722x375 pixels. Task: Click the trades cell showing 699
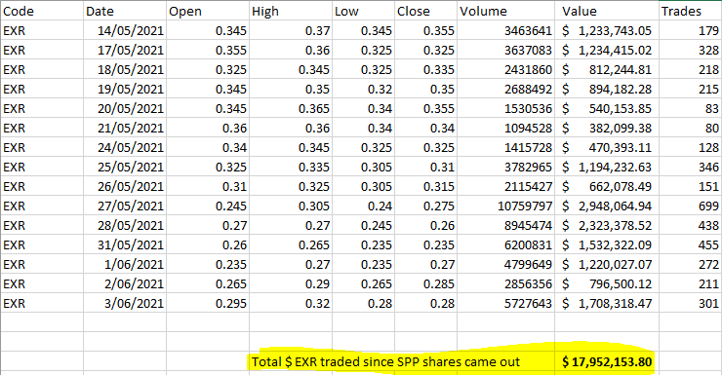pos(690,206)
